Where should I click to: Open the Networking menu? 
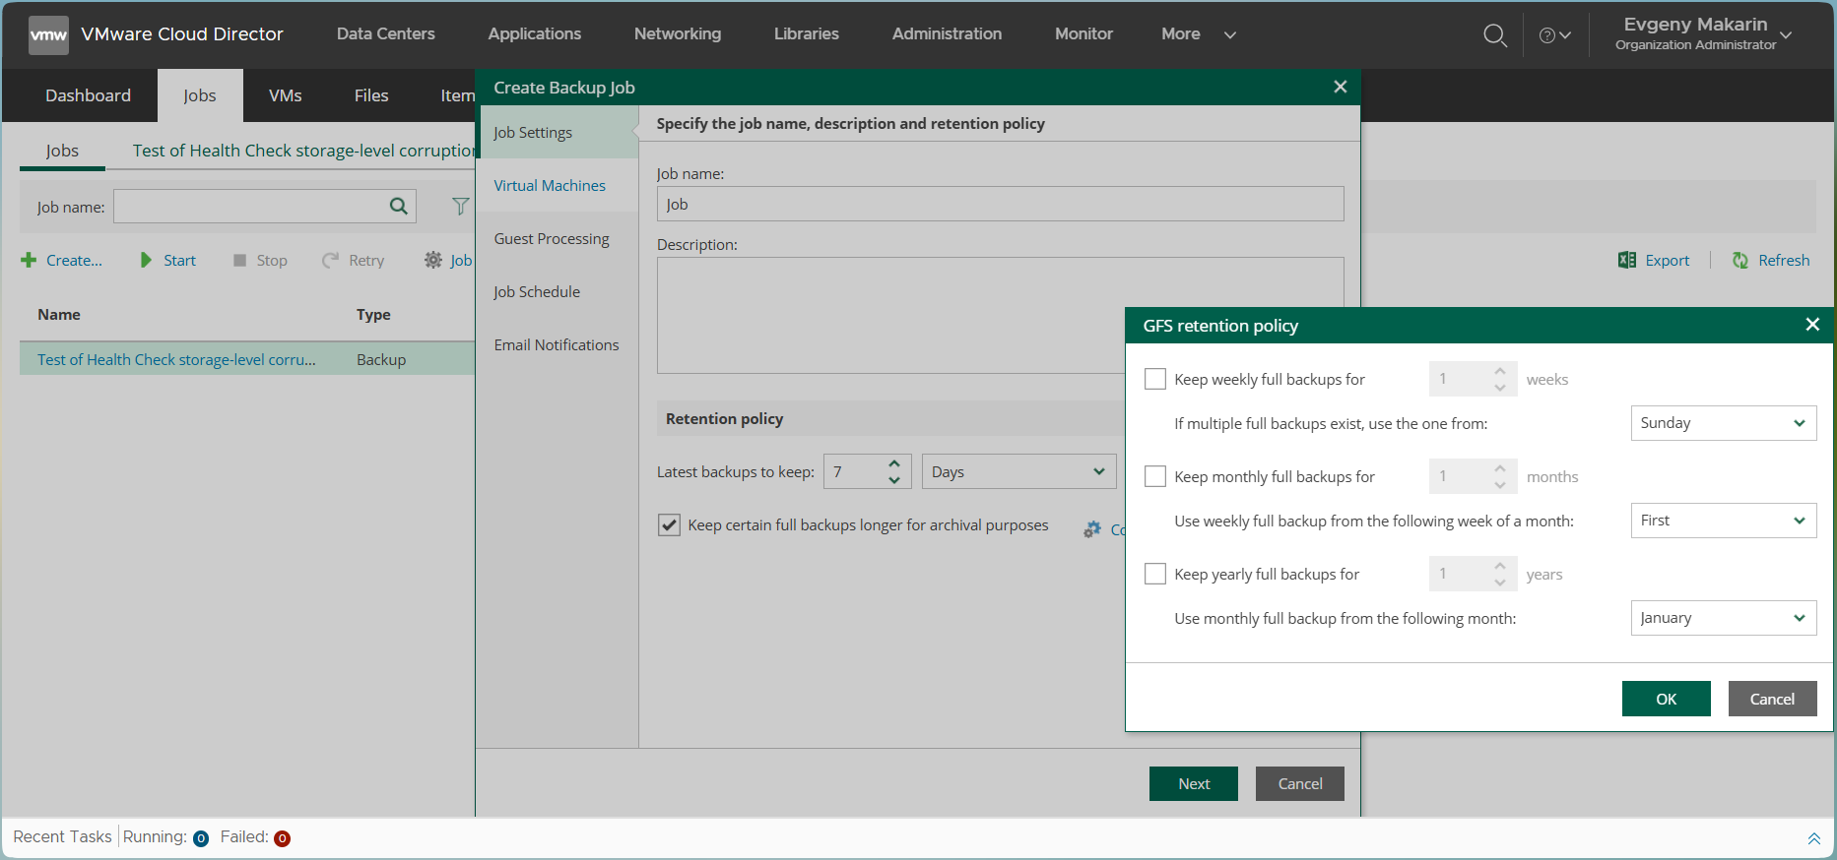point(677,34)
